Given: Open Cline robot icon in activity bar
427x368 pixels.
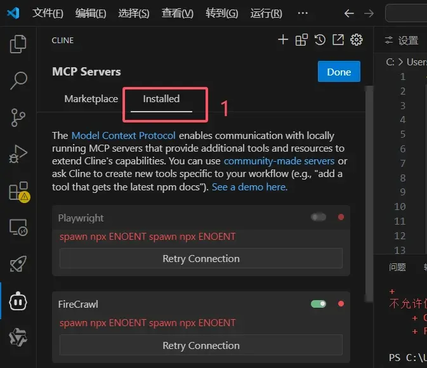Looking at the screenshot, I should click(18, 301).
